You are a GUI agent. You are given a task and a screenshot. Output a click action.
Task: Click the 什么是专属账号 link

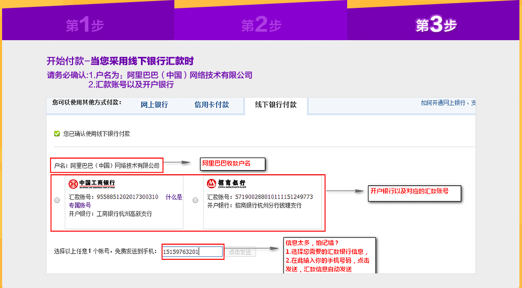pos(174,197)
